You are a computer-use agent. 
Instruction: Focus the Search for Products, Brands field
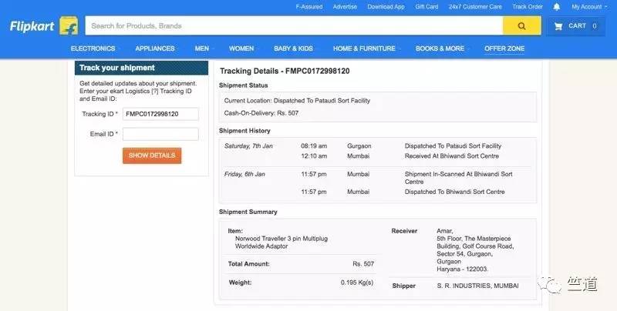pos(294,26)
